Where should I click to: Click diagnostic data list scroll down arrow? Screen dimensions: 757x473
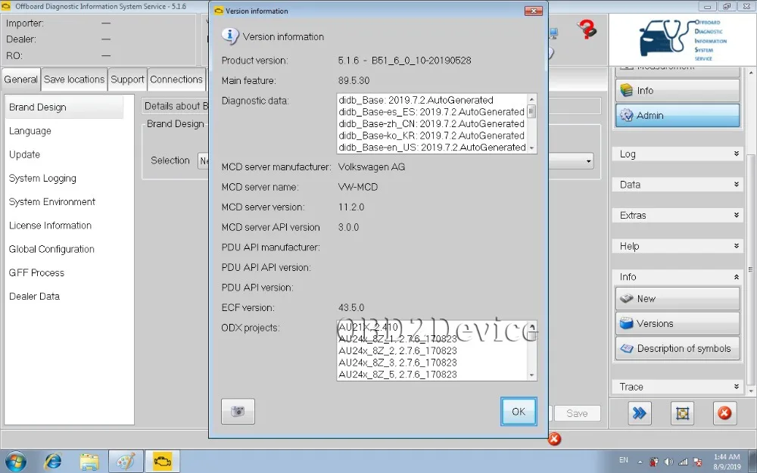click(531, 148)
